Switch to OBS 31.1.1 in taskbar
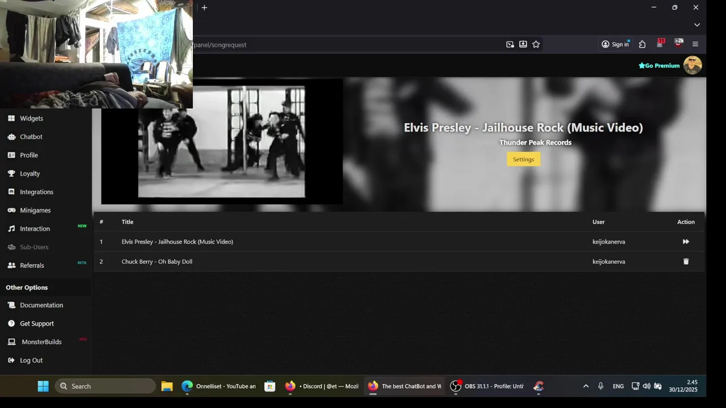The width and height of the screenshot is (726, 408). (487, 386)
